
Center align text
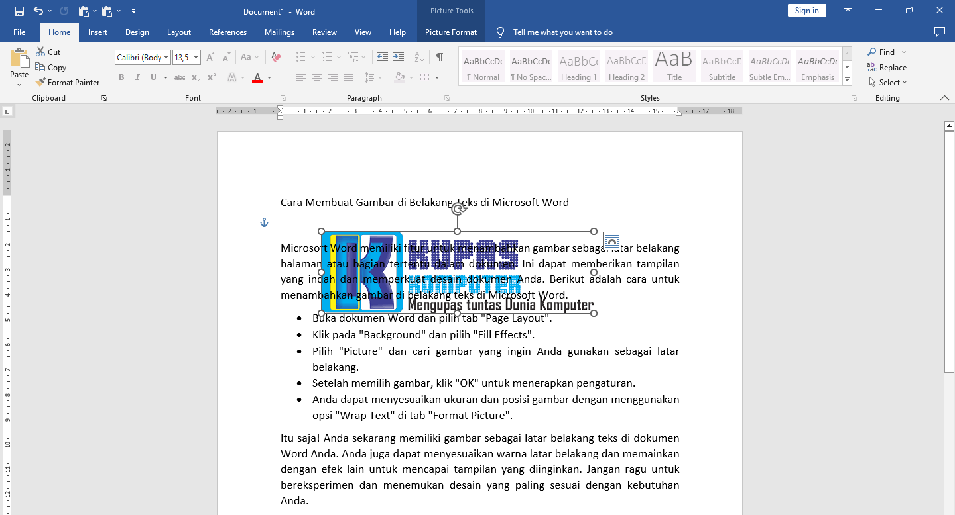coord(316,77)
